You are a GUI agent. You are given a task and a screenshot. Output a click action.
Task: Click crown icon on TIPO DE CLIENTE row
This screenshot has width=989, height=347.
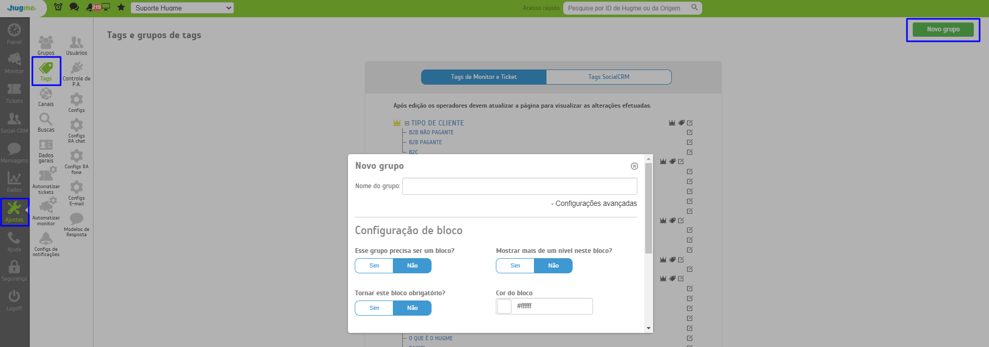pyautogui.click(x=672, y=123)
